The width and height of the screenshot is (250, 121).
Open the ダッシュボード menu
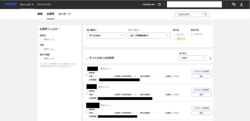click(27, 5)
